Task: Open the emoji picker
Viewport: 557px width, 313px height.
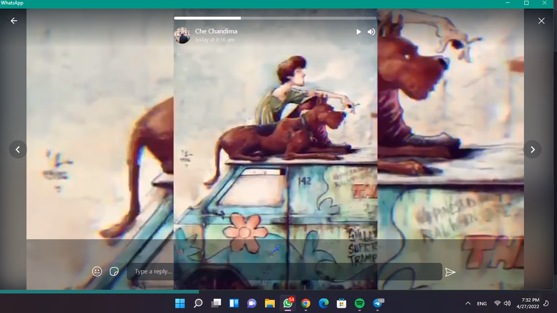Action: 97,271
